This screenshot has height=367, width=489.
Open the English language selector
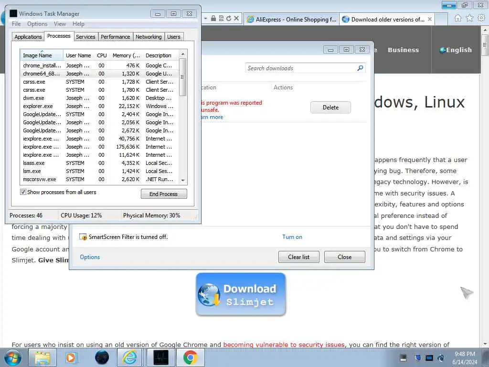click(x=456, y=50)
